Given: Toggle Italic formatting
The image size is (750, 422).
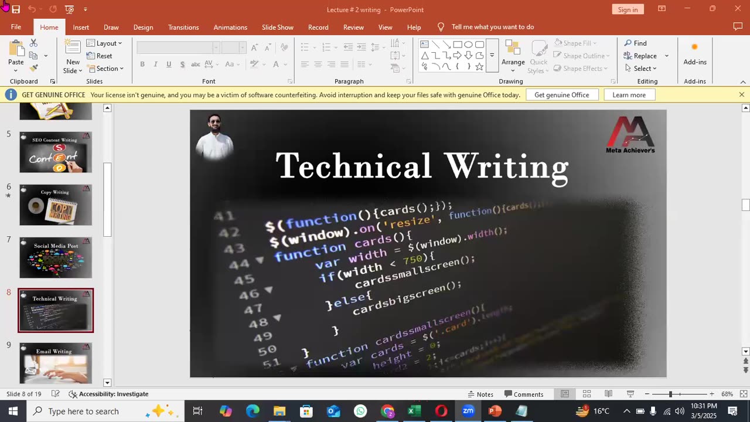Looking at the screenshot, I should [155, 64].
